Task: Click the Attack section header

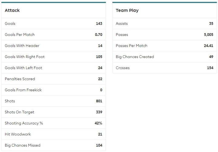Action: 12,10
